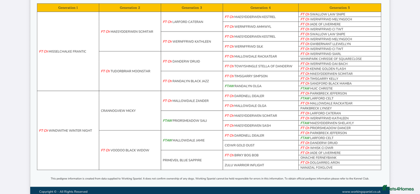This screenshot has width=420, height=194.
Task: Click the Generation 1 column header
Action: click(68, 8)
